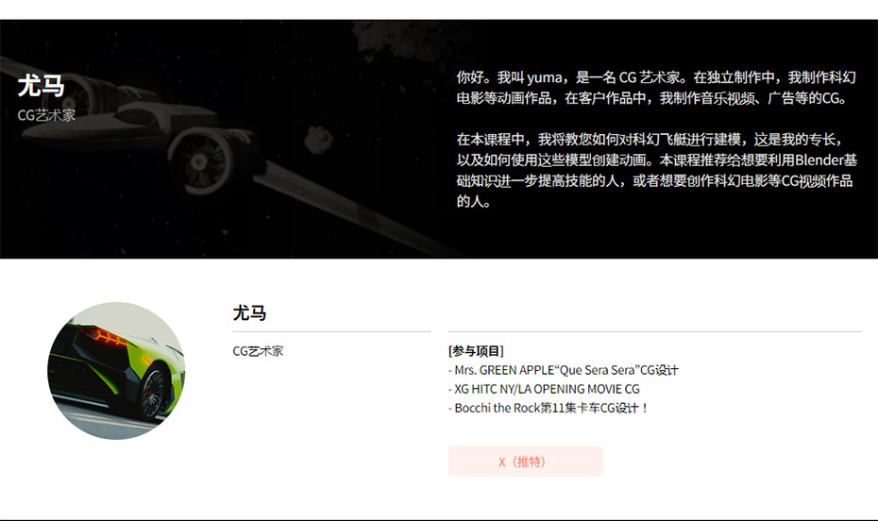Click the X（推特） button
Viewport: 878px width, 521px height.
(525, 462)
